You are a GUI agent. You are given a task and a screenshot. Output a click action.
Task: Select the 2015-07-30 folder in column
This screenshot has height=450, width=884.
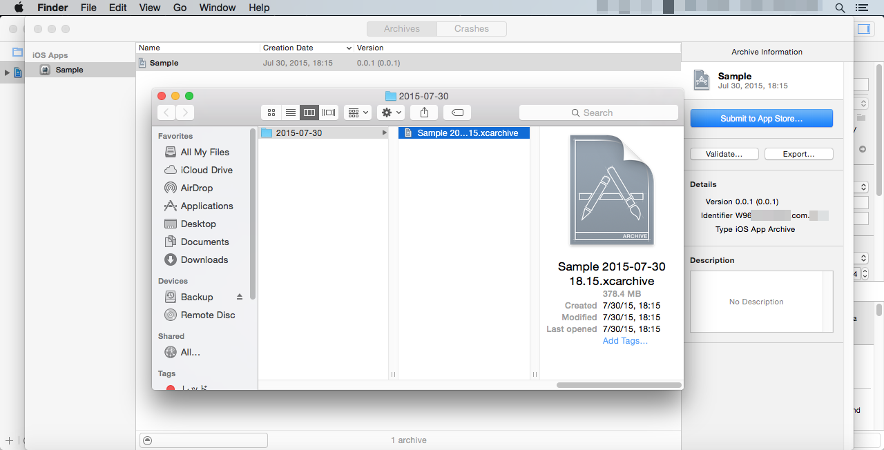point(323,133)
